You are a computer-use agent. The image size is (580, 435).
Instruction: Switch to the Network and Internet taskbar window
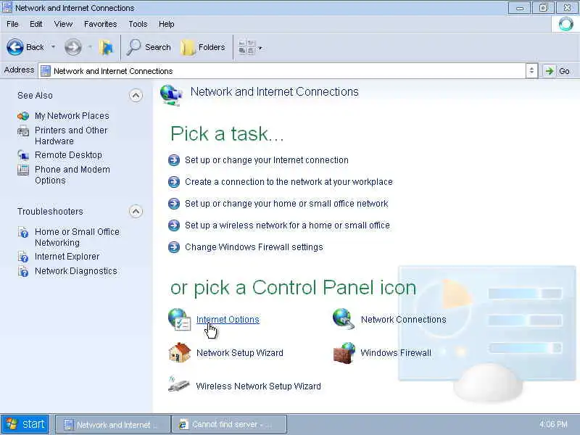tap(113, 425)
